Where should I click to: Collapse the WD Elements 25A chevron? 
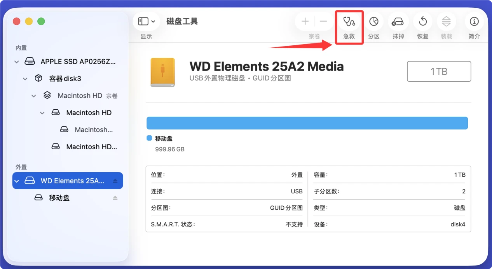(x=16, y=181)
